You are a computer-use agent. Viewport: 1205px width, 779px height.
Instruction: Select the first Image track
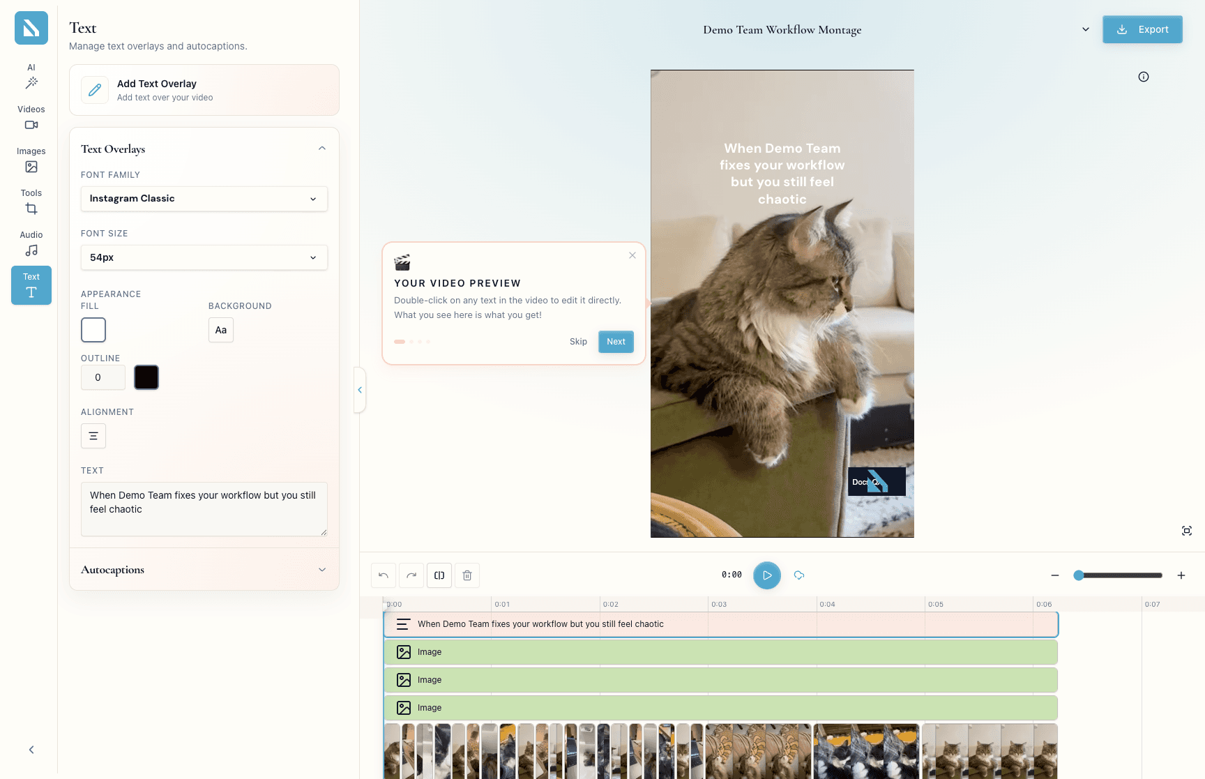721,652
